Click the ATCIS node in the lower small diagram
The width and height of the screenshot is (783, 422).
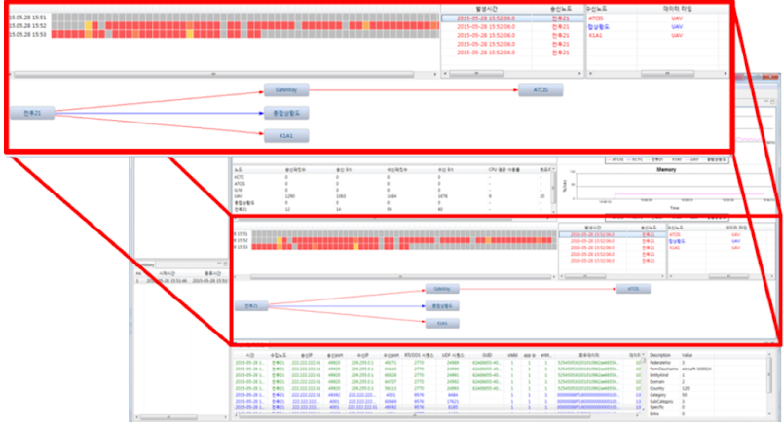pyautogui.click(x=632, y=289)
